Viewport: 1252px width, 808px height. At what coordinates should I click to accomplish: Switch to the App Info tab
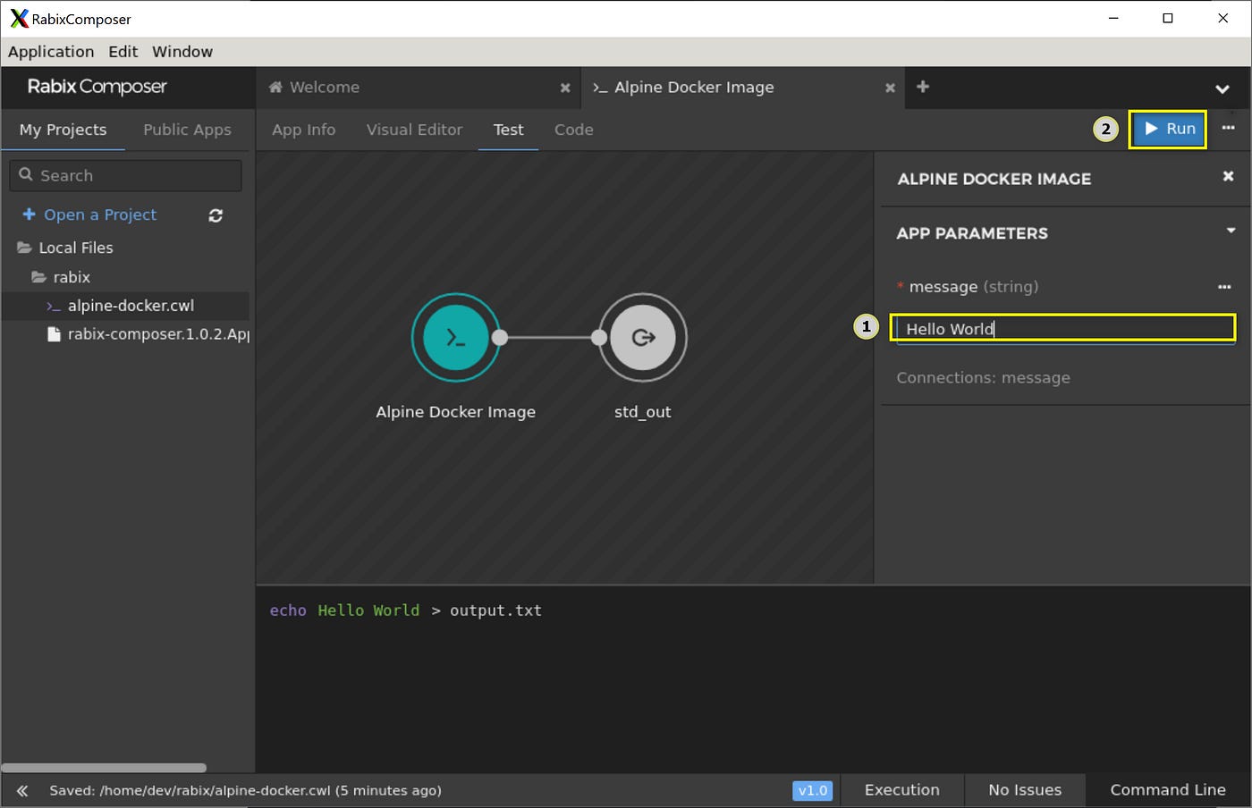pos(303,130)
